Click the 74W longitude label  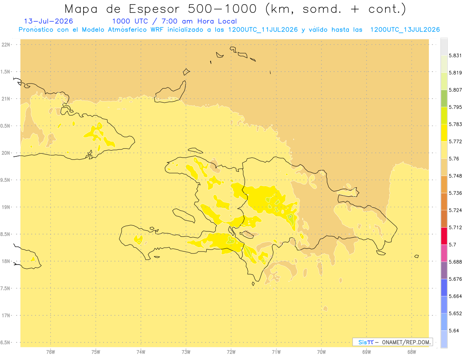click(x=141, y=352)
